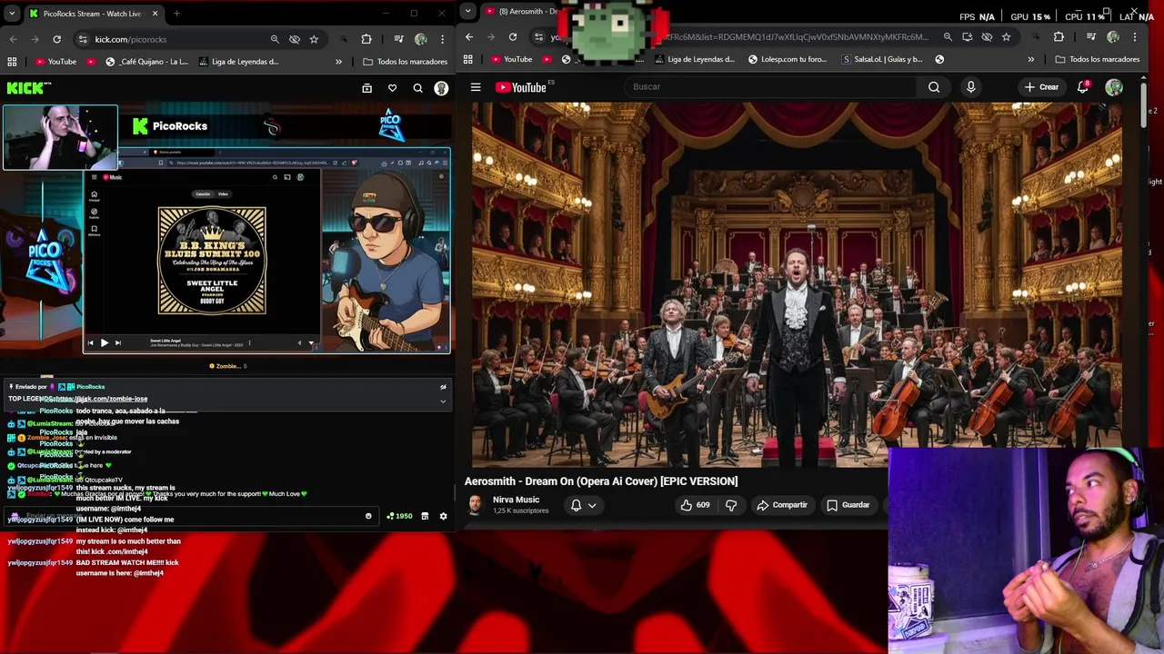Open tab search dropdown in YouTube window
Viewport: 1164px width, 654px height.
467,11
